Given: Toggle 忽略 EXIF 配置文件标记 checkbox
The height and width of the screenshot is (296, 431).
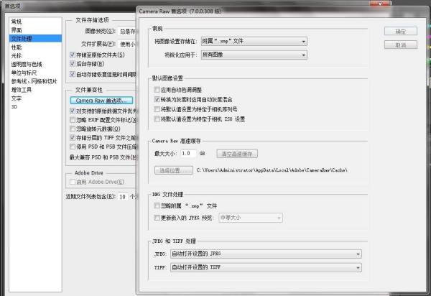Looking at the screenshot, I should pyautogui.click(x=73, y=120).
